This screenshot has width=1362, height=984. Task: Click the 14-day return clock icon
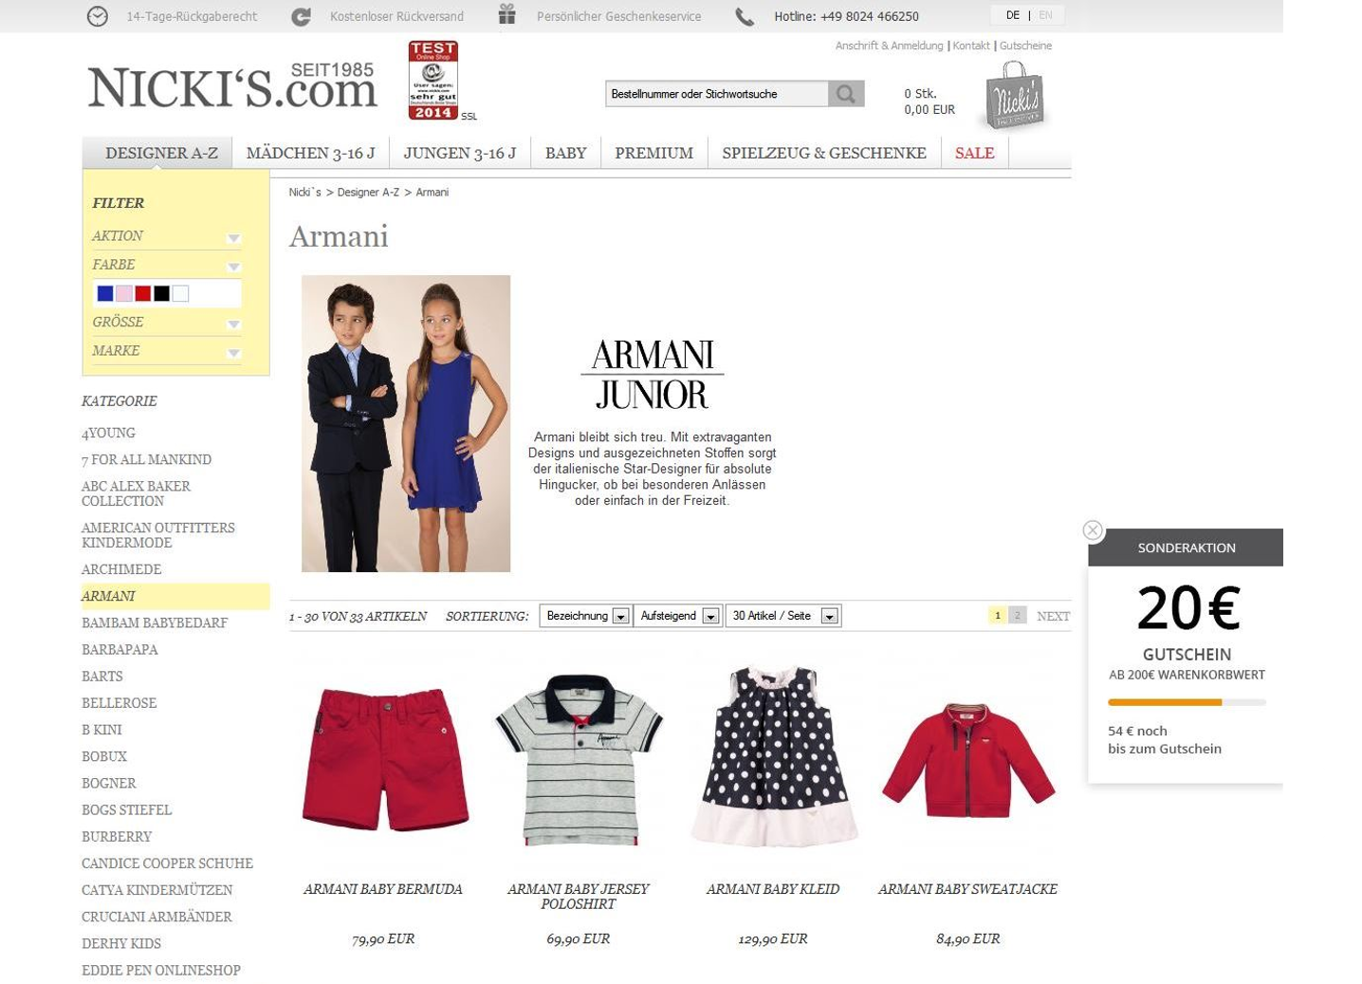point(98,16)
